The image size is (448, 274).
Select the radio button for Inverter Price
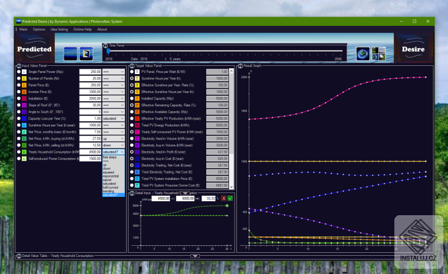[x=19, y=92]
